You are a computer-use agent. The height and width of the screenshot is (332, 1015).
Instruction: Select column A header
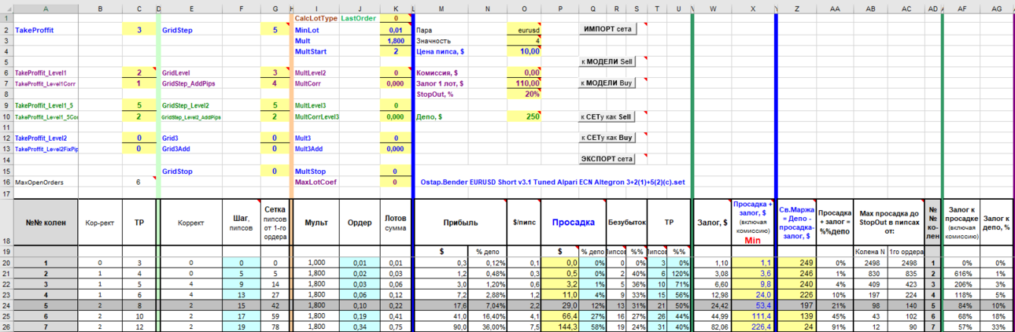[45, 8]
